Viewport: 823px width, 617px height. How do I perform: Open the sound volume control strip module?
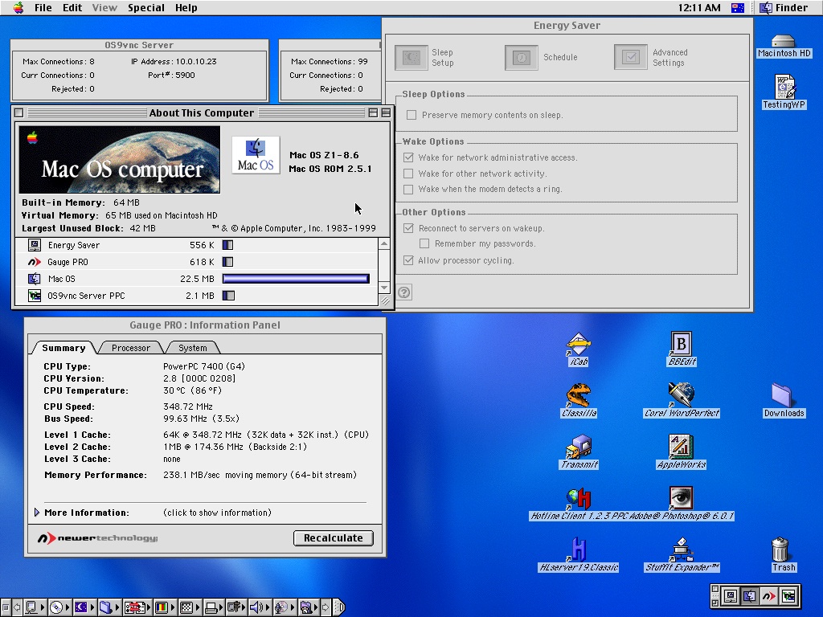tap(256, 607)
